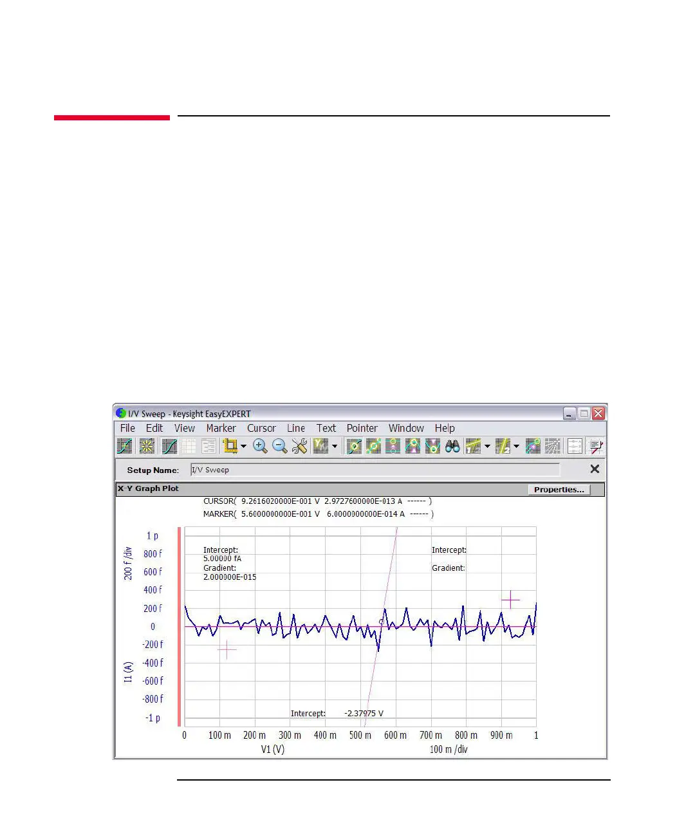The image size is (695, 834).
Task: Click the yellow starburst marker icon
Action: [147, 446]
